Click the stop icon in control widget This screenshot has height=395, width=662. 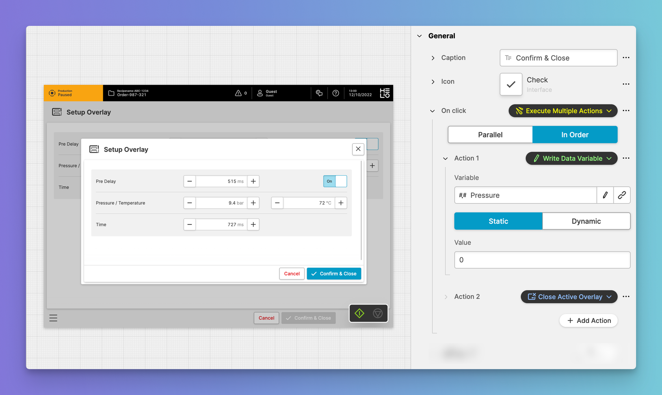377,313
